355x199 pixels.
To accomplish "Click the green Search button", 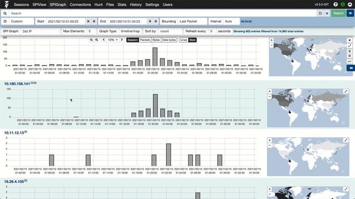I will coord(338,13).
